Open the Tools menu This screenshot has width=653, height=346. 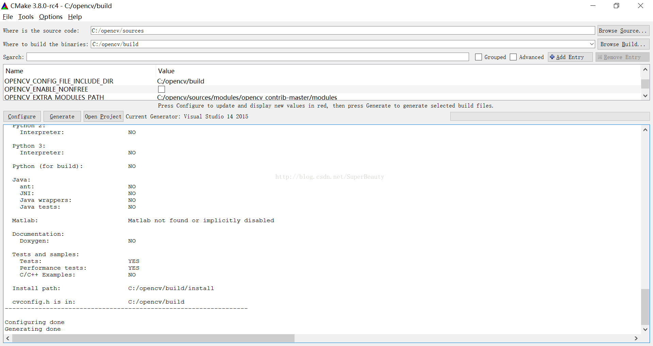[26, 17]
